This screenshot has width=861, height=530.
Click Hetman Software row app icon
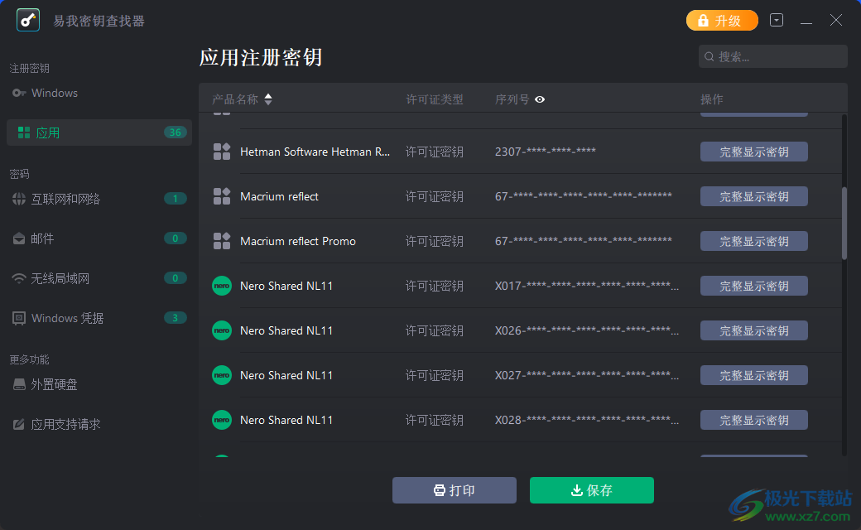(x=222, y=152)
